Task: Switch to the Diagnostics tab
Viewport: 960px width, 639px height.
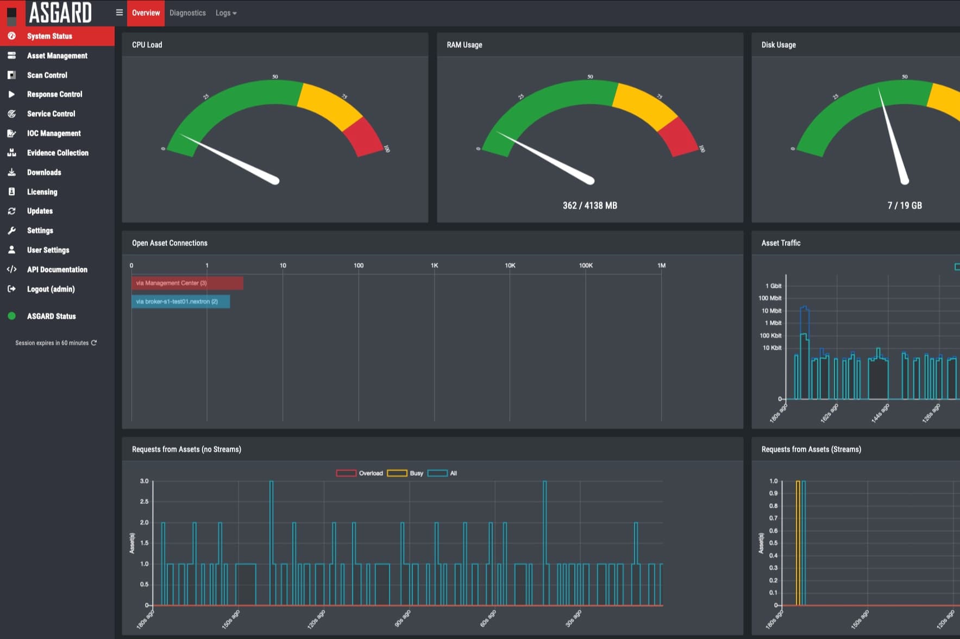Action: (x=187, y=13)
